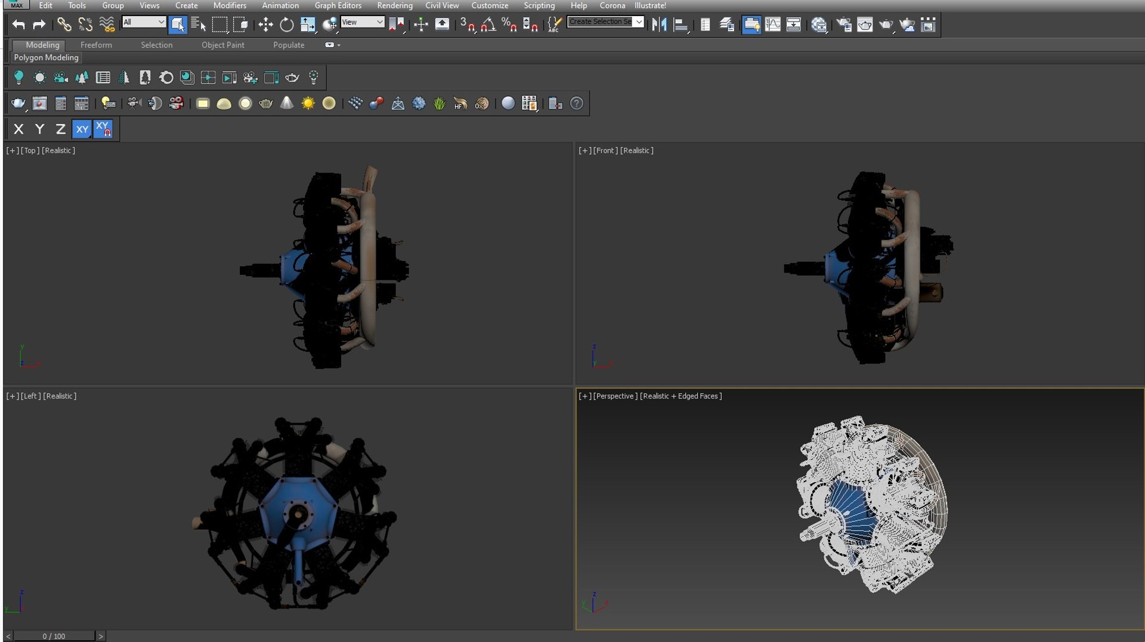The width and height of the screenshot is (1145, 642).
Task: Activate the Select and Scale tool
Action: [308, 24]
